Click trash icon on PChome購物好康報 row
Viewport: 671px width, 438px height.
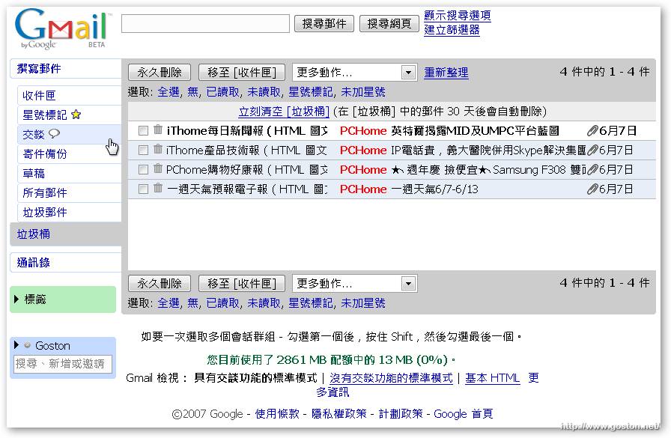point(158,168)
